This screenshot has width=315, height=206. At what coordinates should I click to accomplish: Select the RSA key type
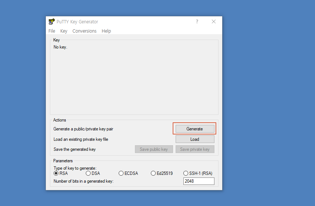pos(61,173)
